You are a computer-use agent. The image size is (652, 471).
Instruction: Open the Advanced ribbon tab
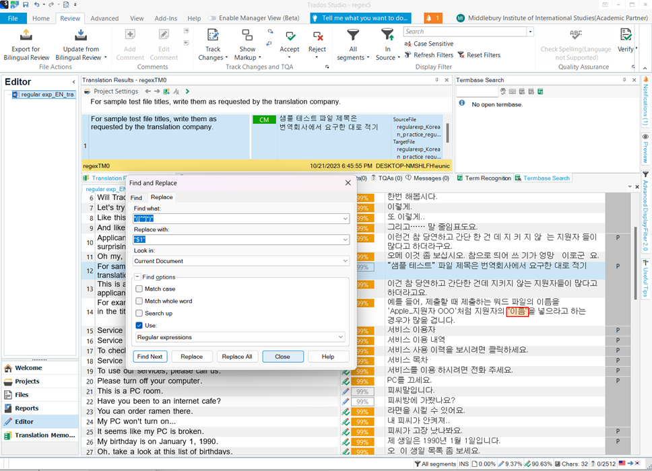point(104,18)
